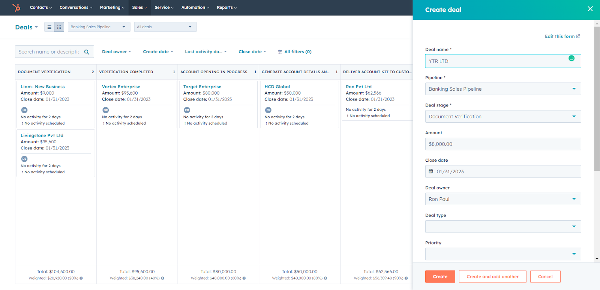This screenshot has height=290, width=600.
Task: Open the Ron Pvt Ltd deal
Action: coord(358,87)
